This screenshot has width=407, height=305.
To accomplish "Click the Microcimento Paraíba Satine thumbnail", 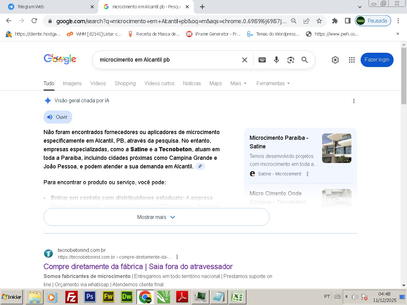I will (336, 148).
